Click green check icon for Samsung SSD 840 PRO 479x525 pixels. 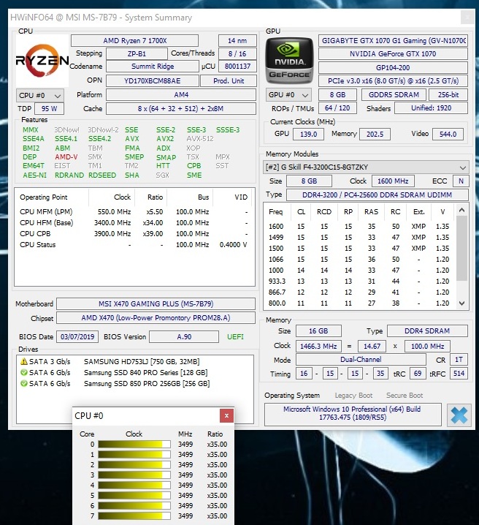coord(24,373)
